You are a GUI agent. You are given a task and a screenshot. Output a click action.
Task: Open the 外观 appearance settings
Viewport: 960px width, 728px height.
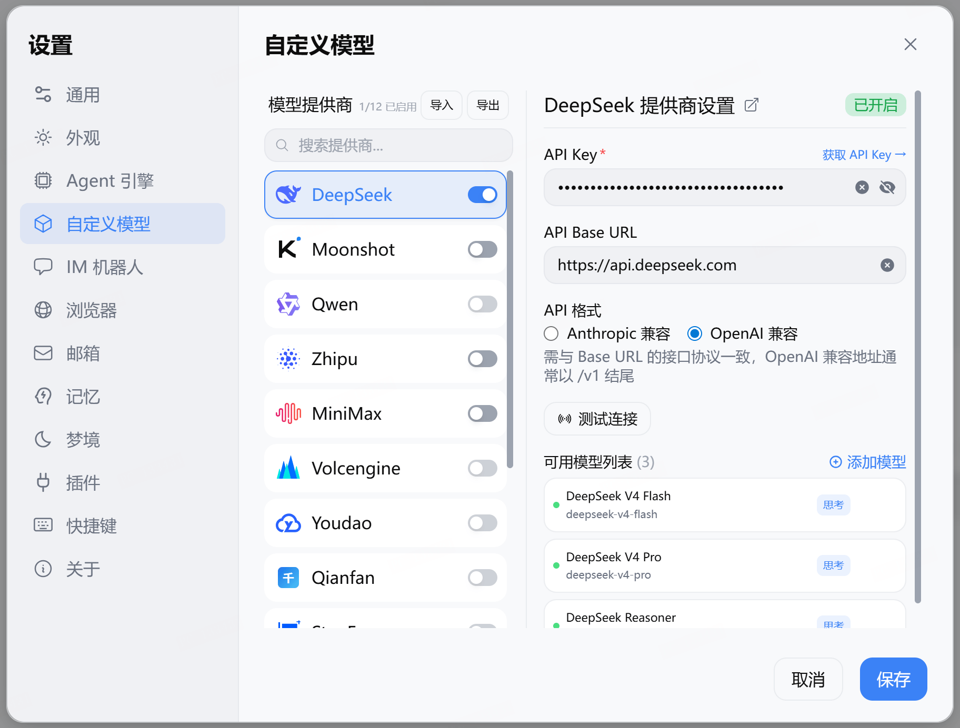point(122,138)
